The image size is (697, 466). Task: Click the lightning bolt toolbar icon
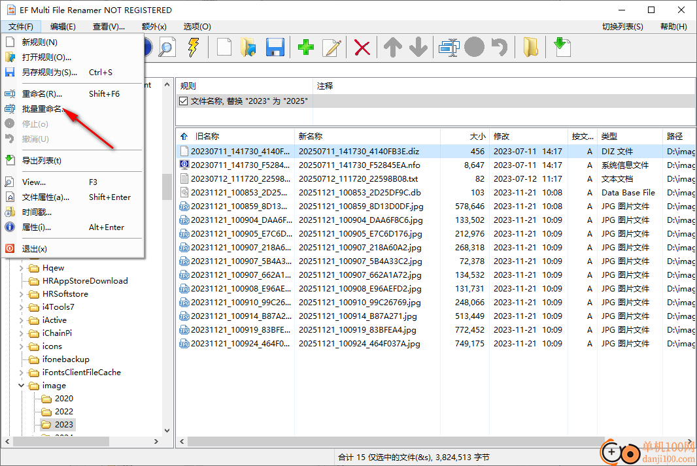pyautogui.click(x=194, y=47)
